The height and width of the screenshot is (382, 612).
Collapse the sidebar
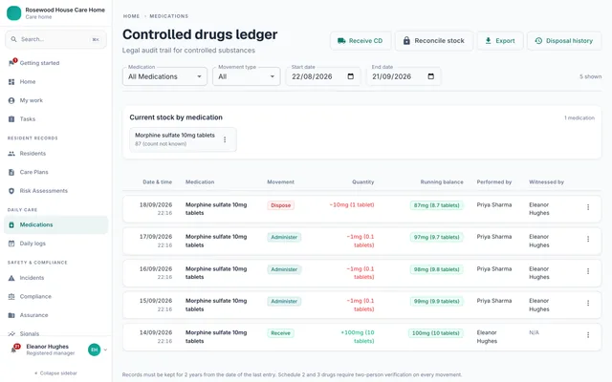[x=55, y=373]
